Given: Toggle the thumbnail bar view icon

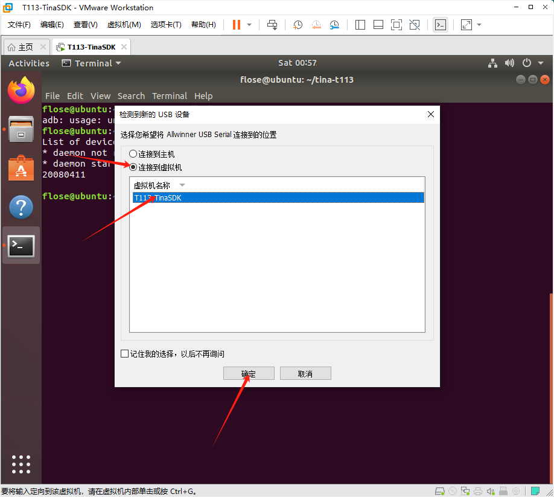Looking at the screenshot, I should [378, 25].
